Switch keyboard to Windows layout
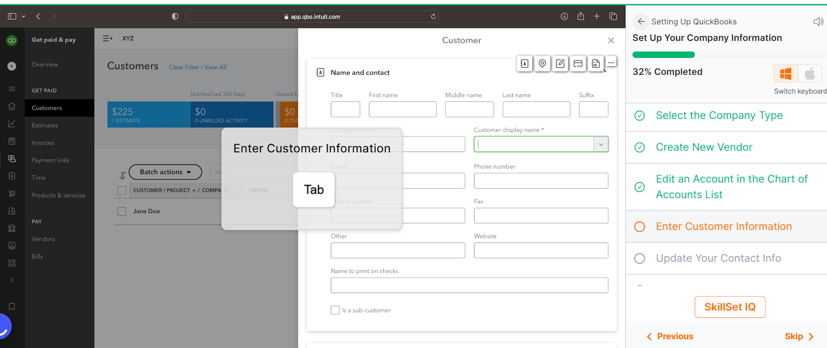Viewport: 827px width, 348px height. (x=786, y=74)
